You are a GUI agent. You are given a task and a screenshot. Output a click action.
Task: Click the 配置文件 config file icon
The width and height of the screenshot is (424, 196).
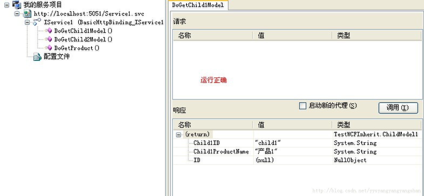(x=37, y=57)
